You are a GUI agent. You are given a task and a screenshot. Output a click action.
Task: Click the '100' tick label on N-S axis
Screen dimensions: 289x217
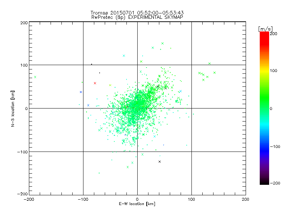click(x=24, y=65)
